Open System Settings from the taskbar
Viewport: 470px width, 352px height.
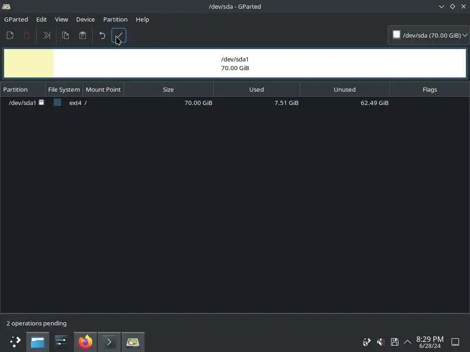click(x=61, y=342)
